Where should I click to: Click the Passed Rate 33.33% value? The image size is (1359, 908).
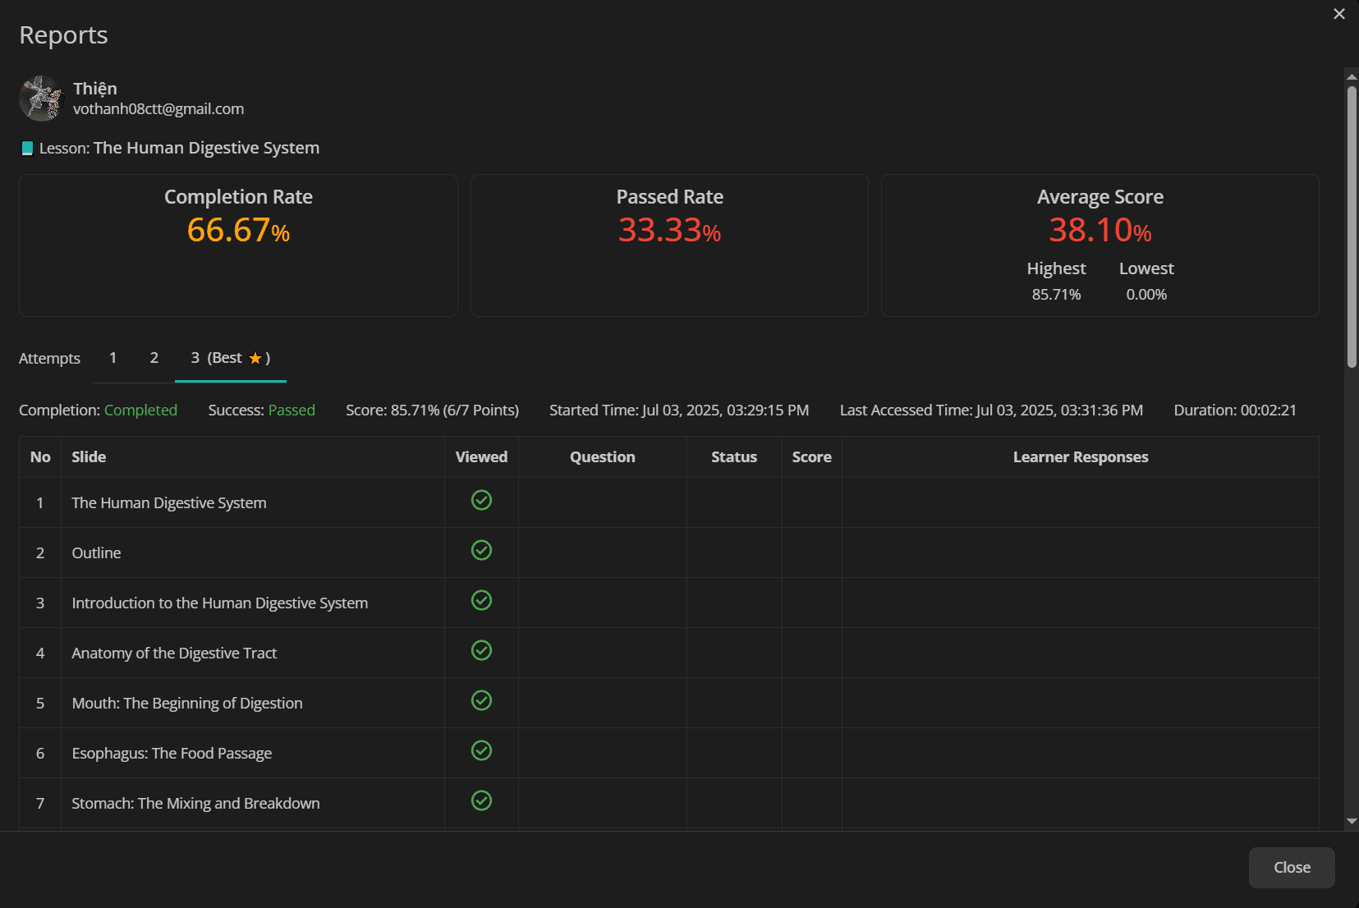pos(669,231)
